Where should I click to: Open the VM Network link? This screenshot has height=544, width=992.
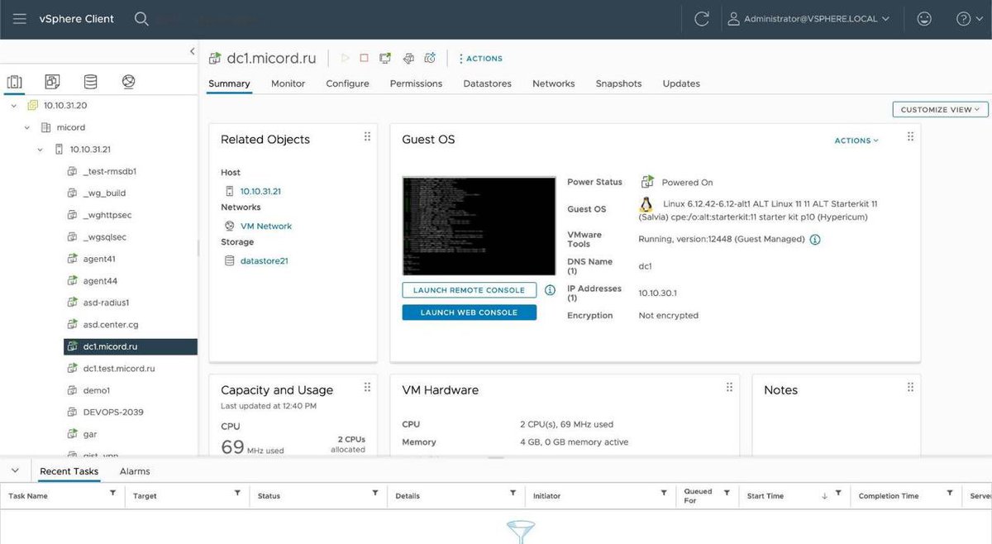(265, 226)
